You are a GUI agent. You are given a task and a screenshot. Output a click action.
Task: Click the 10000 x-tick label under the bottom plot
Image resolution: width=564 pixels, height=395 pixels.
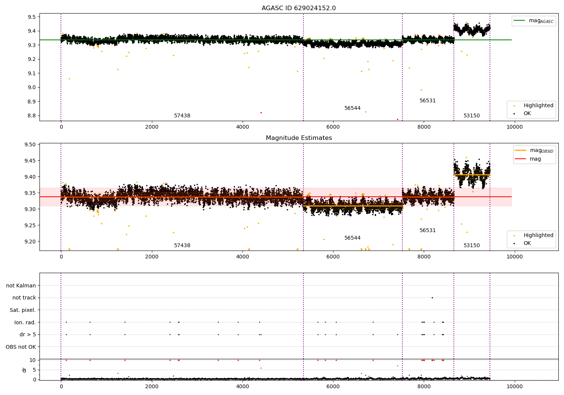[x=514, y=387]
